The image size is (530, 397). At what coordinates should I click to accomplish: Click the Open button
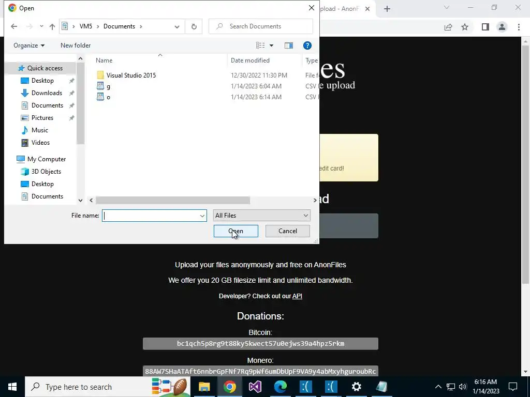click(235, 231)
